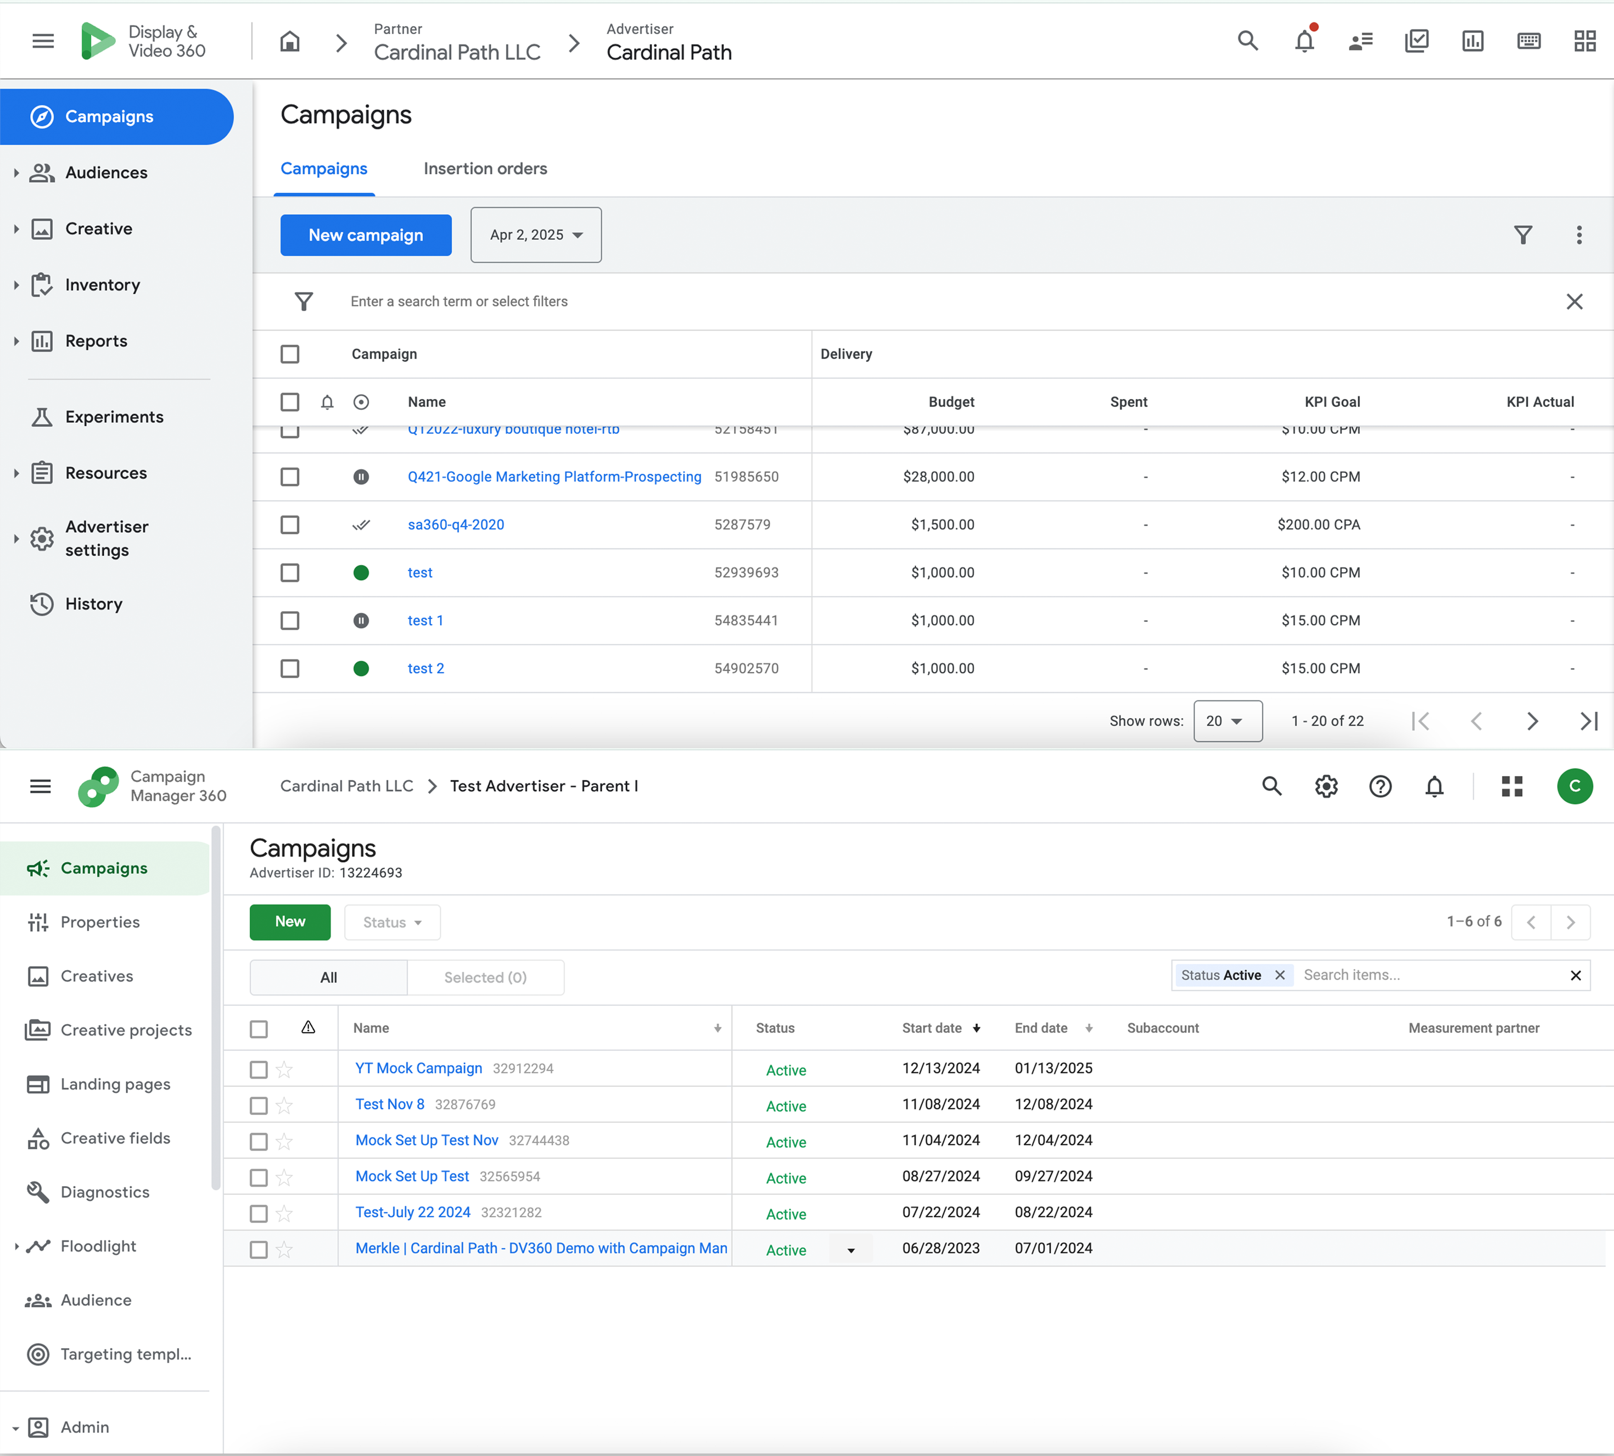Check the checkbox for test 2 campaign

coord(290,669)
